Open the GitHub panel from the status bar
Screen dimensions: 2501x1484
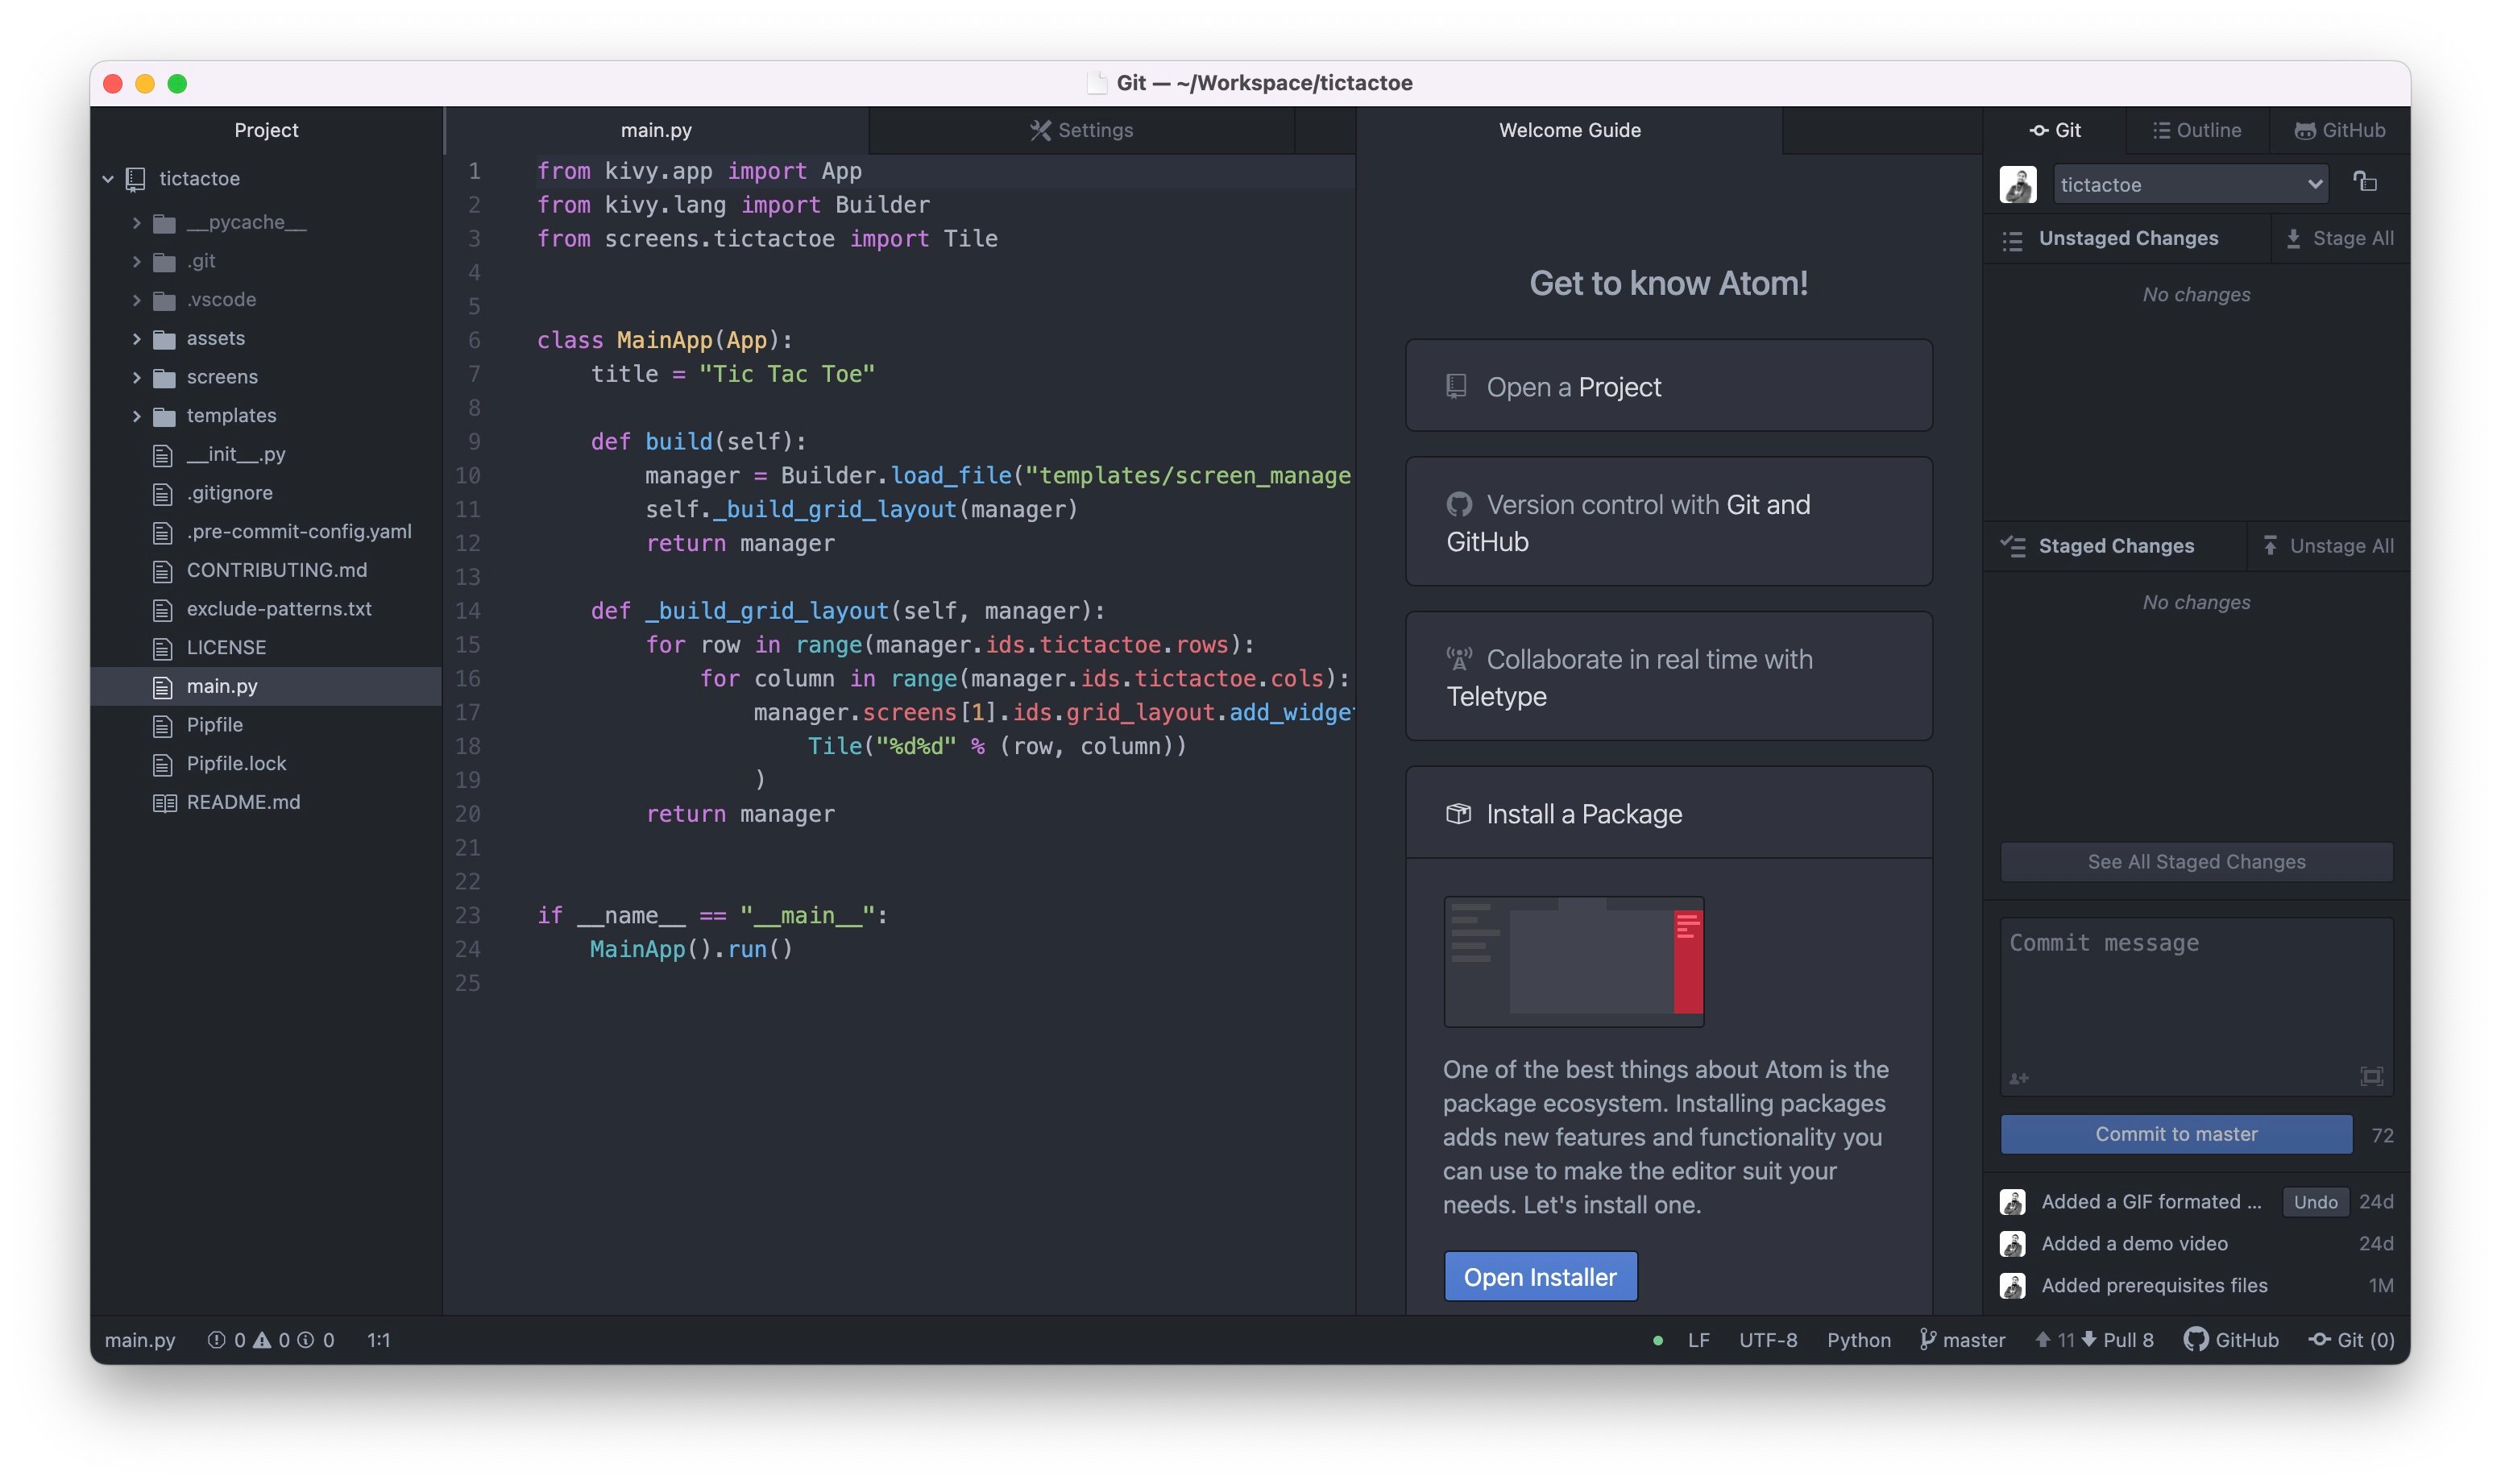pyautogui.click(x=2233, y=1340)
